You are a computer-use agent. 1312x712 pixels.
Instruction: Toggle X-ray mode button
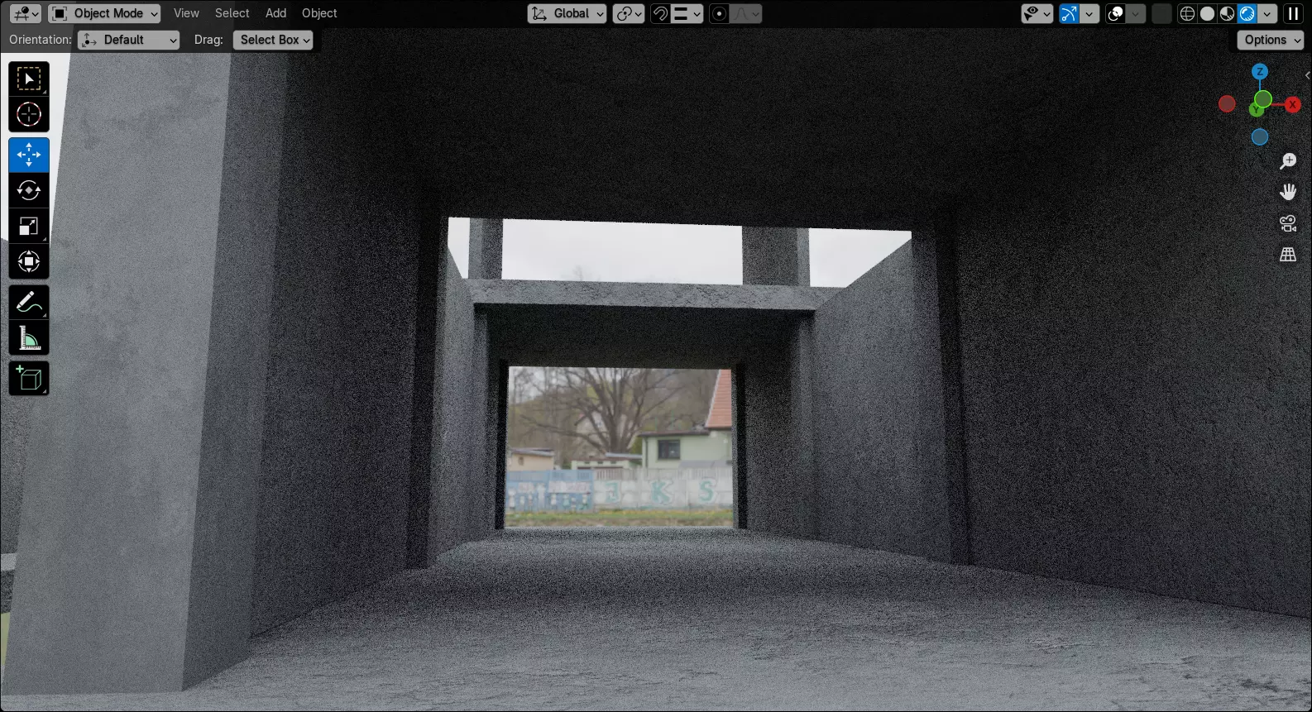click(1162, 13)
